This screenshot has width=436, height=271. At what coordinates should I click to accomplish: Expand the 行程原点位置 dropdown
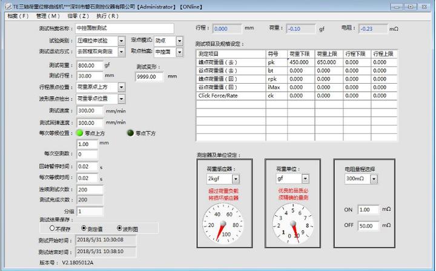pos(122,87)
